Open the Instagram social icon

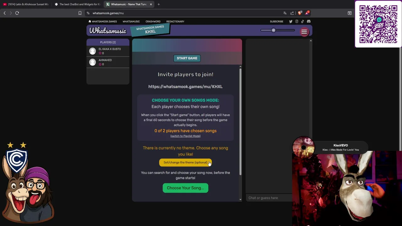tap(297, 21)
